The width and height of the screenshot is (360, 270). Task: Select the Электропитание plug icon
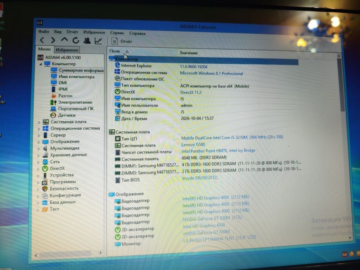tap(53, 102)
